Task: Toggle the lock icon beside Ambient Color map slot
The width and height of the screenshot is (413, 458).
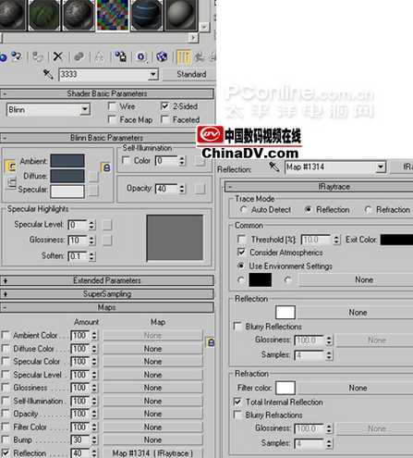Action: (x=211, y=342)
